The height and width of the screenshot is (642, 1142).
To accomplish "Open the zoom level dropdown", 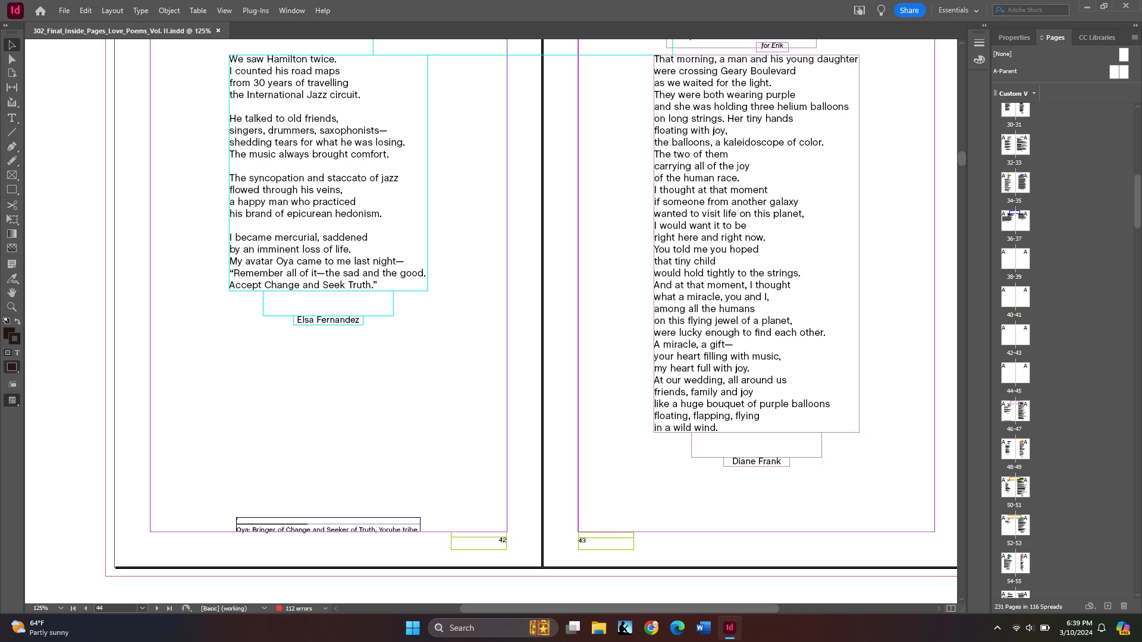I will pos(61,608).
